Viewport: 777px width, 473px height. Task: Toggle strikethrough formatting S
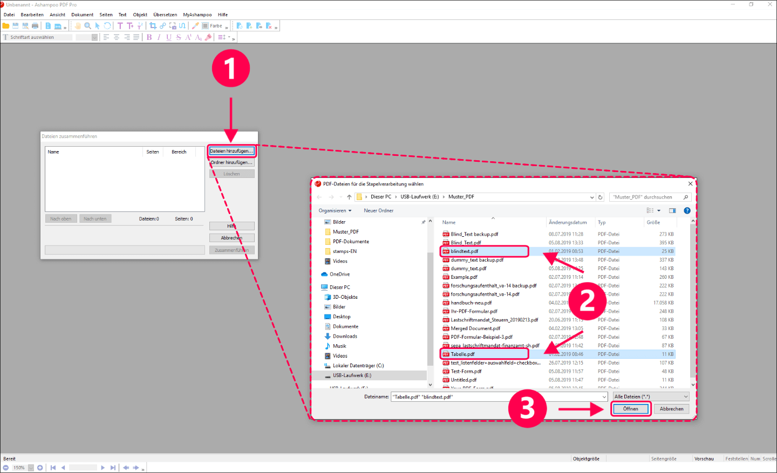(179, 37)
